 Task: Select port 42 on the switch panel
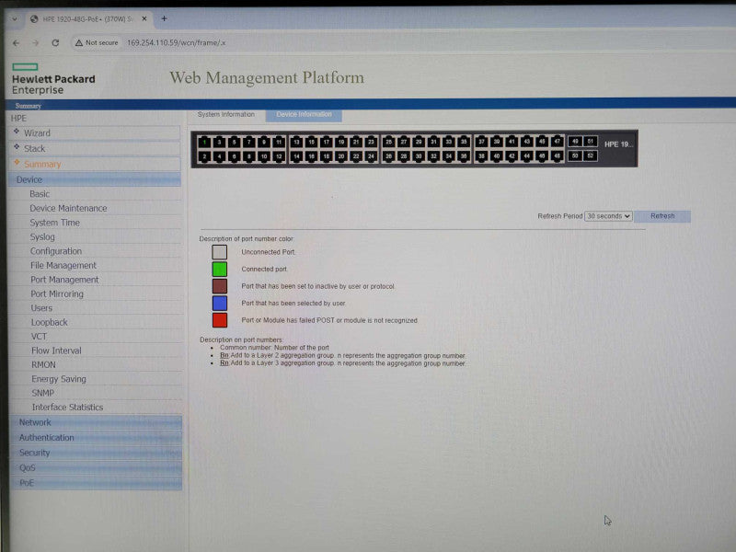coord(512,156)
